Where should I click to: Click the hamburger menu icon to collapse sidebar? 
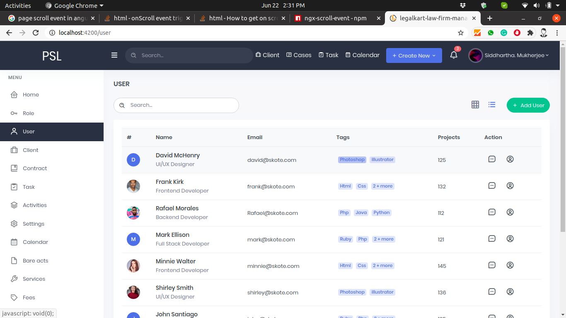point(114,55)
